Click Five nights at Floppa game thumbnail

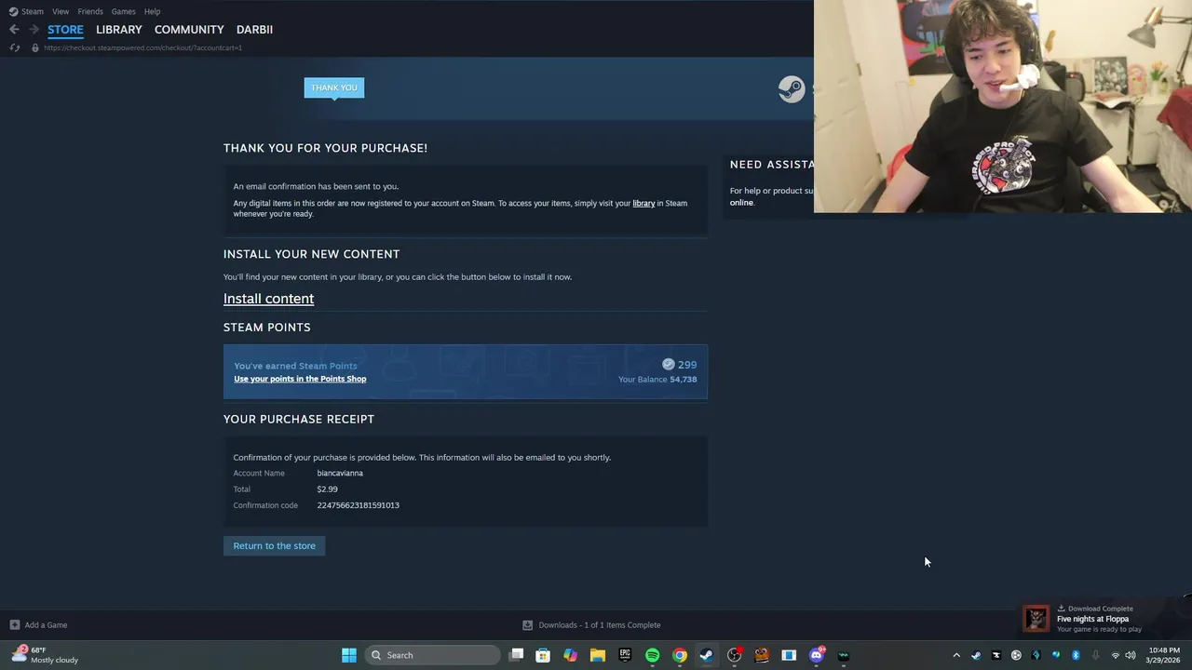click(1036, 619)
